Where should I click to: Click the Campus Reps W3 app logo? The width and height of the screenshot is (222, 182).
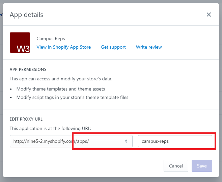(x=20, y=43)
